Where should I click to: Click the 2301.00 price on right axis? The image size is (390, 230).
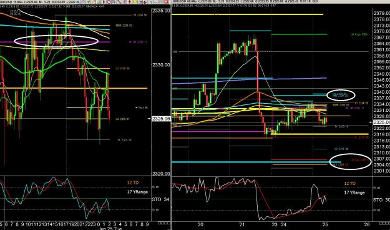(381, 171)
